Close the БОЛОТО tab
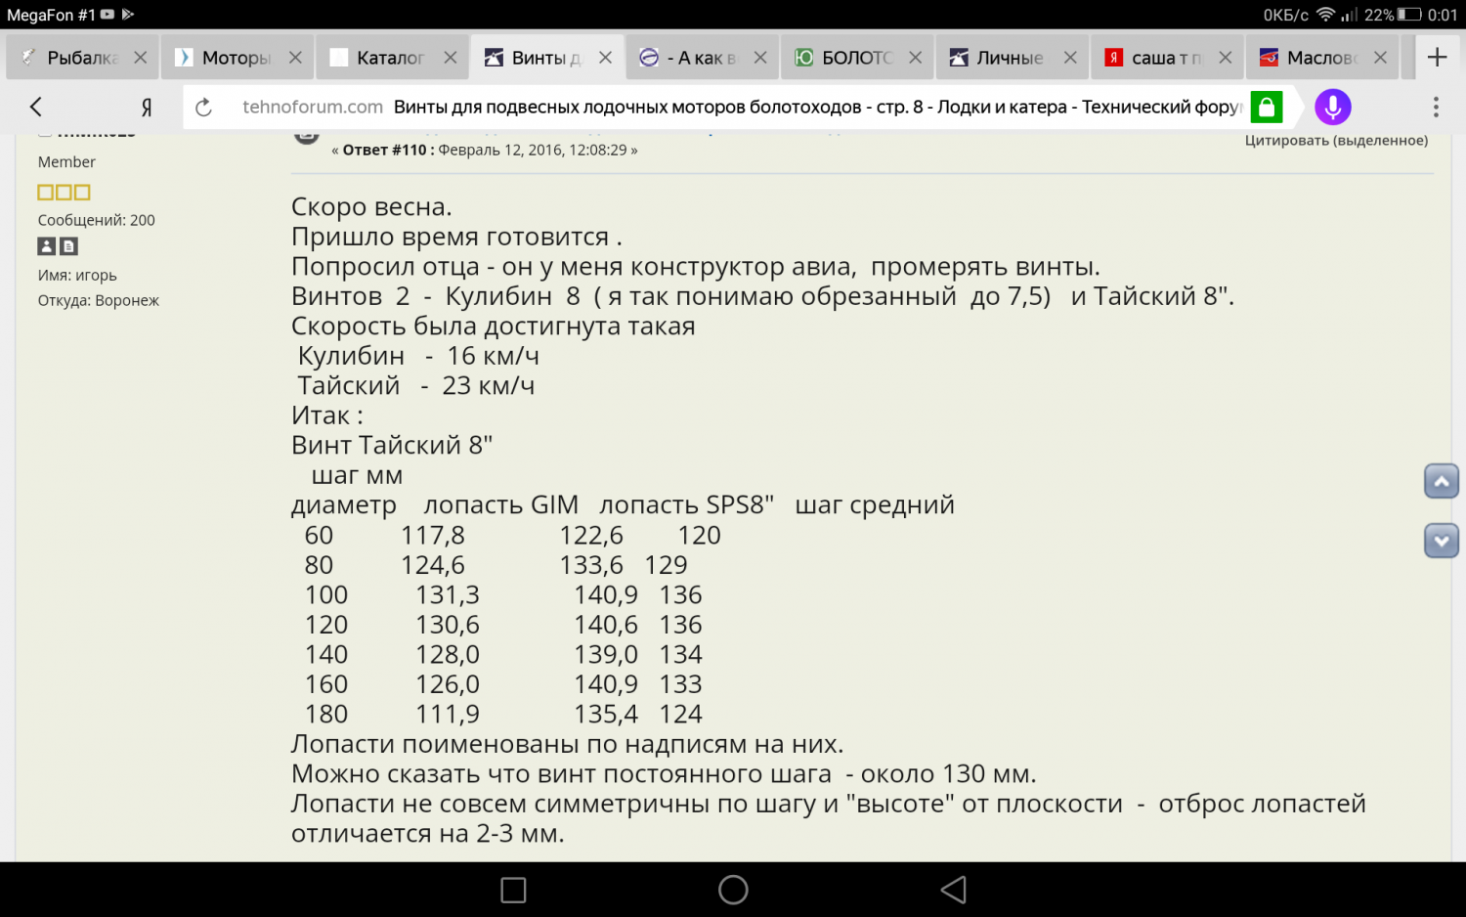The image size is (1466, 917). 915,58
